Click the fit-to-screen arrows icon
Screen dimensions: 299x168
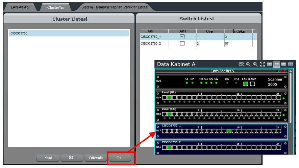click(263, 64)
